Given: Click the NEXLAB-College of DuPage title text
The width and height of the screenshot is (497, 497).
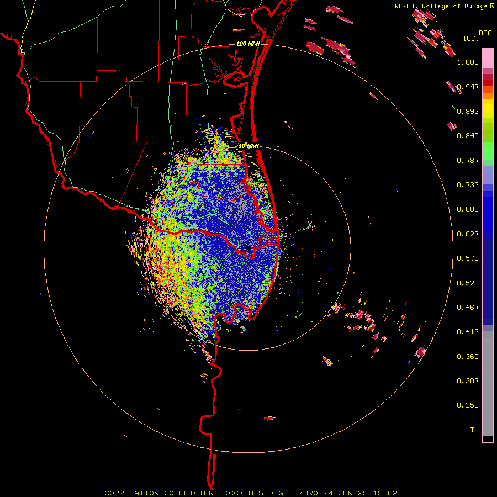Looking at the screenshot, I should point(441,6).
